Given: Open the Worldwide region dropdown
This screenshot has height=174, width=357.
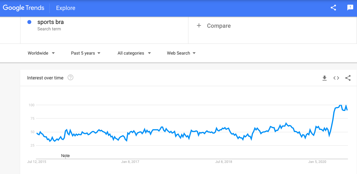Looking at the screenshot, I should point(41,53).
